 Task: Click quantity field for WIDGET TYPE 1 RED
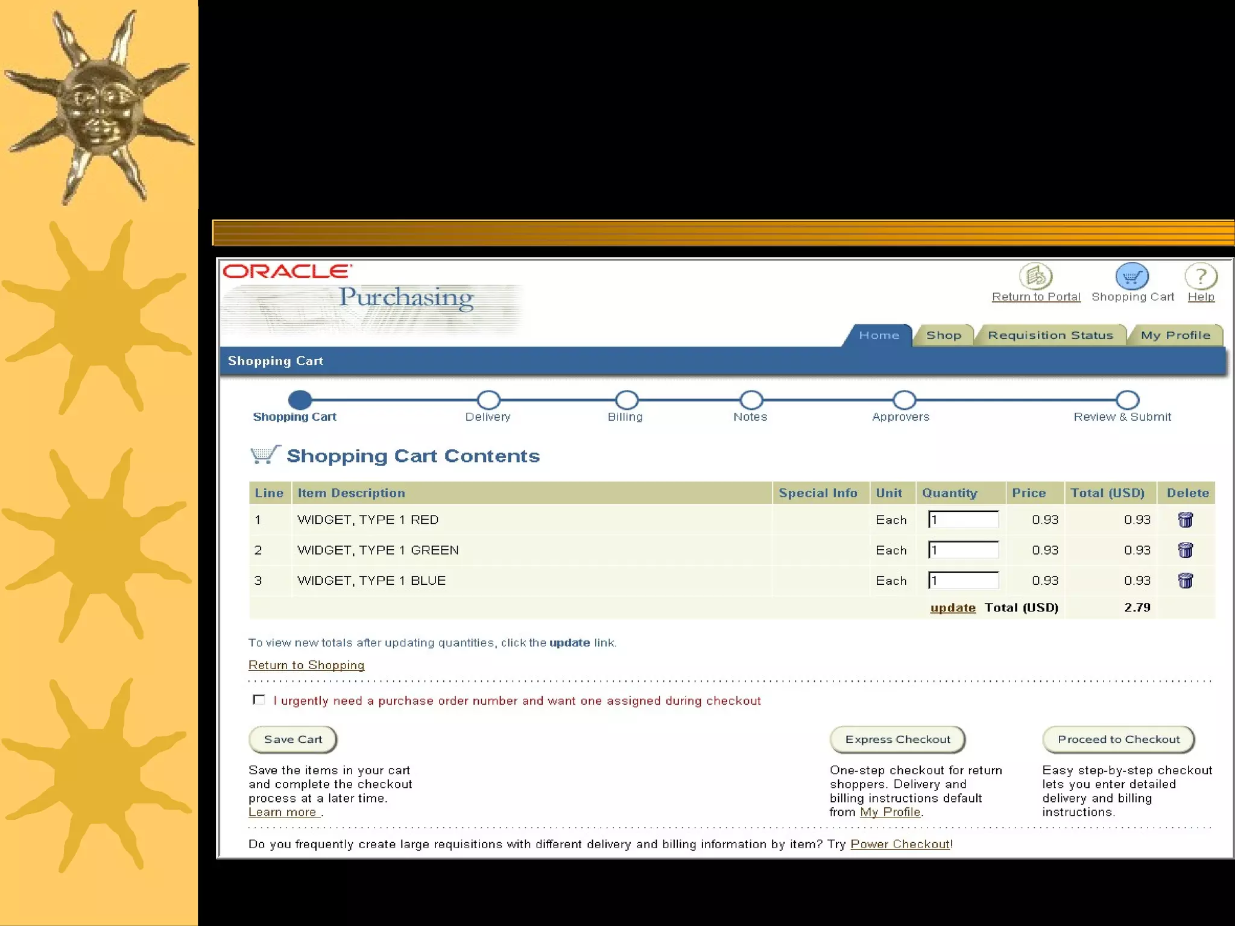(963, 519)
